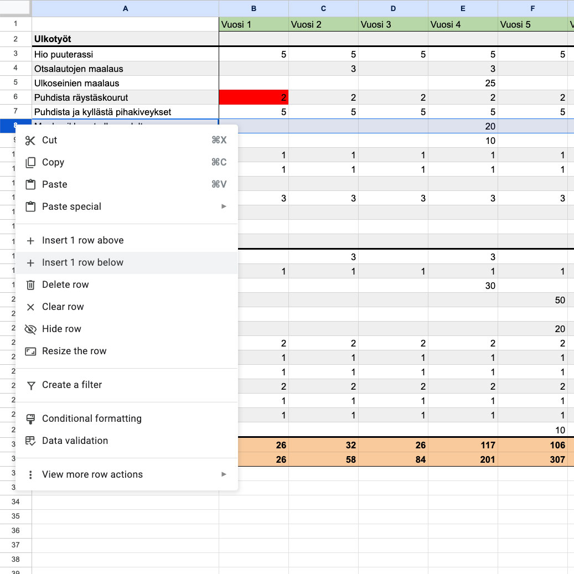Select the Vuosi 4 header cell
Image resolution: width=574 pixels, height=574 pixels.
click(463, 24)
